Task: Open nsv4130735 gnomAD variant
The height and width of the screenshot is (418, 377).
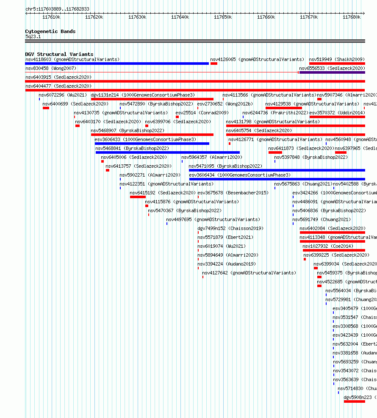Action: coord(121,113)
